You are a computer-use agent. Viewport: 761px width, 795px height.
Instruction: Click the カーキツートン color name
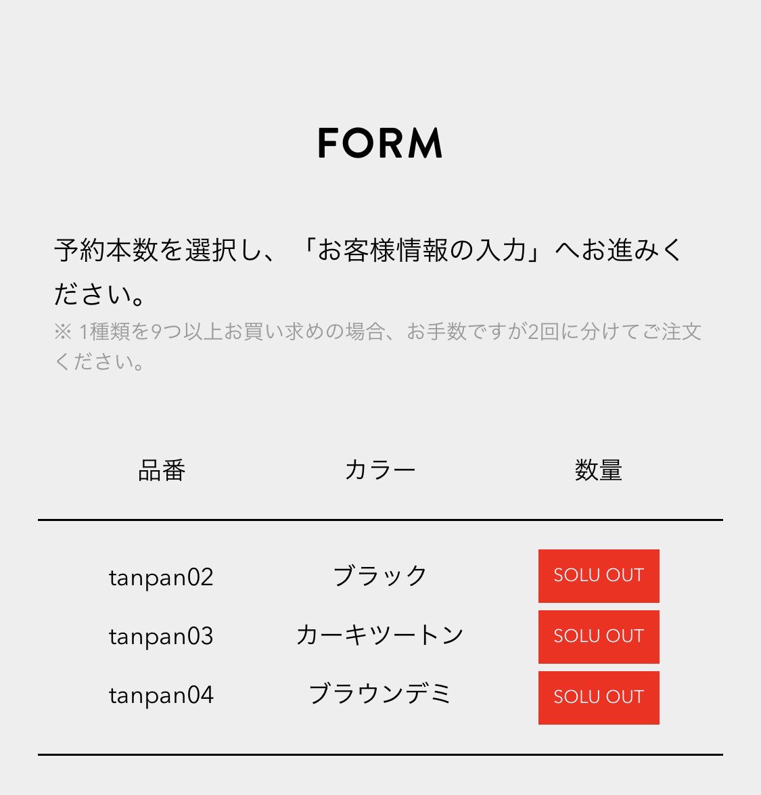point(380,635)
